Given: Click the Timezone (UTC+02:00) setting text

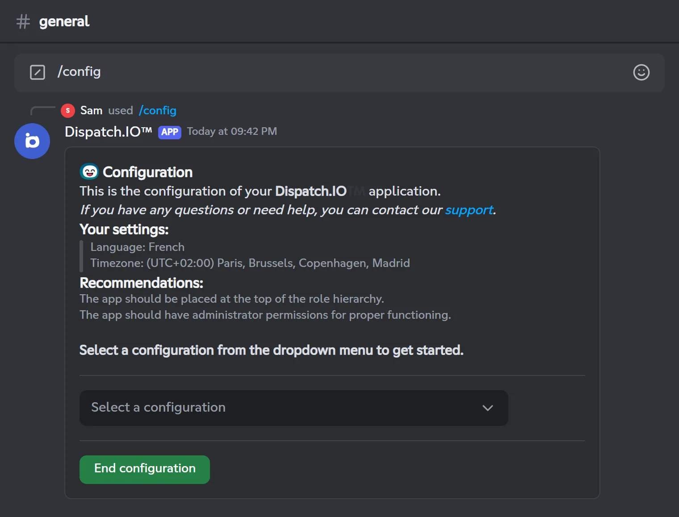Looking at the screenshot, I should pyautogui.click(x=250, y=263).
